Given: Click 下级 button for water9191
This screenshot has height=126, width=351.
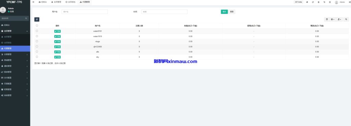Looking at the screenshot, I should point(57,31).
